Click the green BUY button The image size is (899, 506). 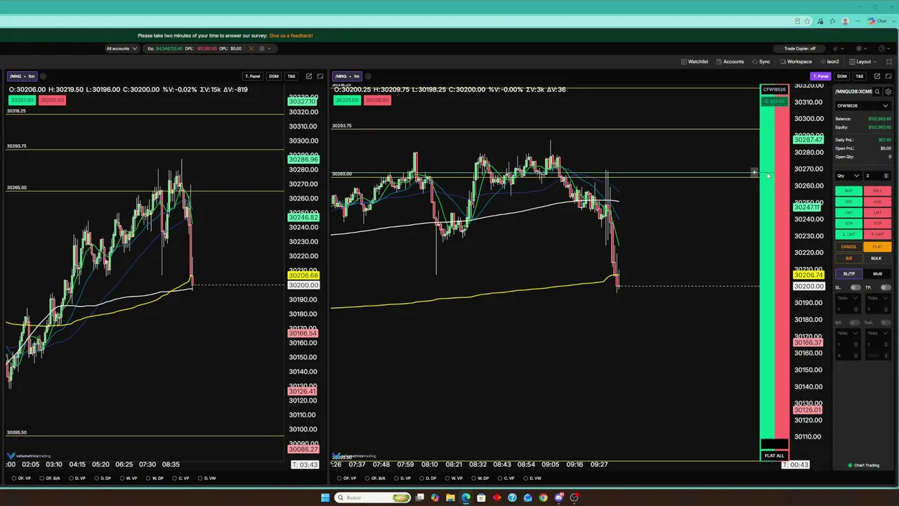[849, 191]
